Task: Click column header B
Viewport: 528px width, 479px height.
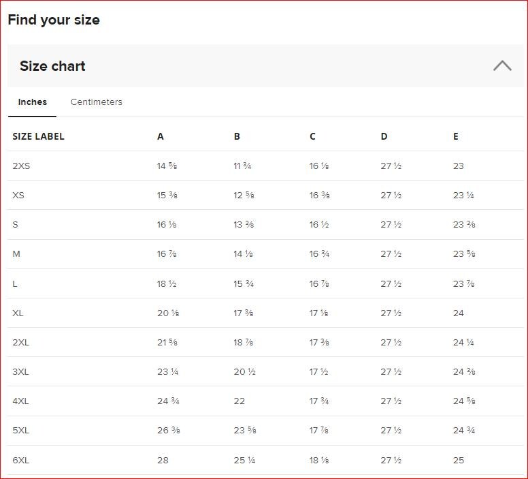Action: pos(237,136)
